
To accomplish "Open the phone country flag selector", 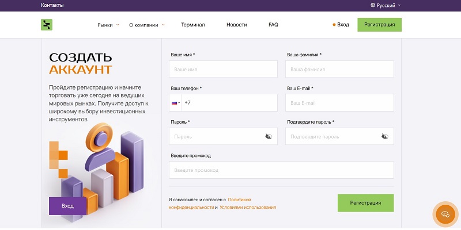I will coord(176,103).
